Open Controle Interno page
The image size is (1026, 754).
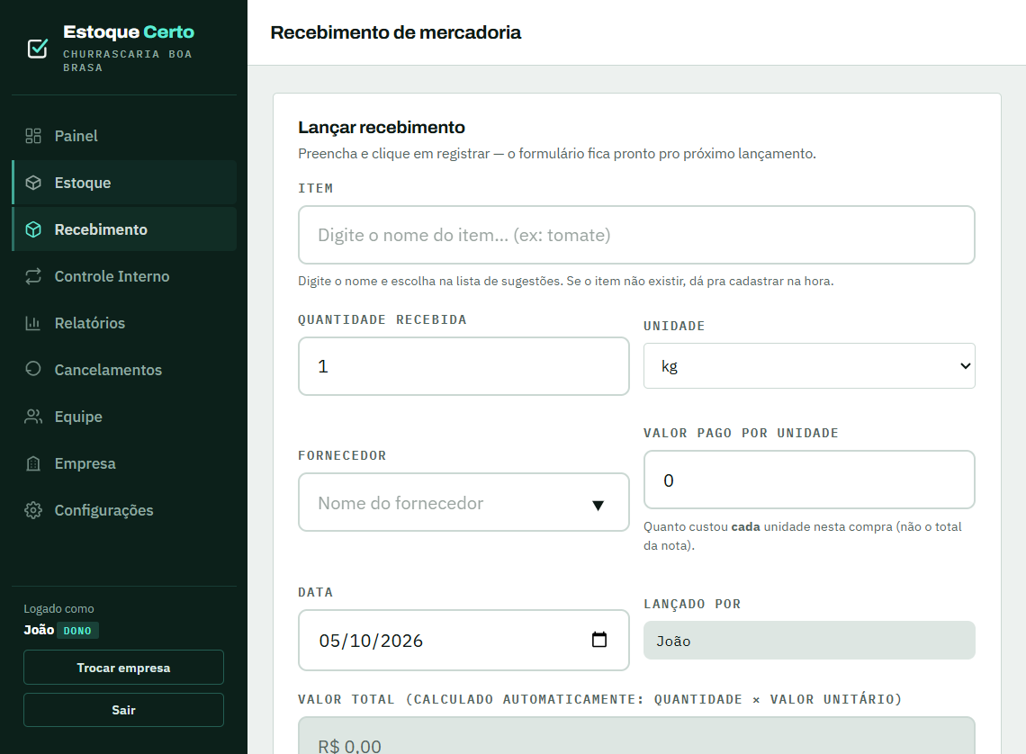(x=124, y=276)
